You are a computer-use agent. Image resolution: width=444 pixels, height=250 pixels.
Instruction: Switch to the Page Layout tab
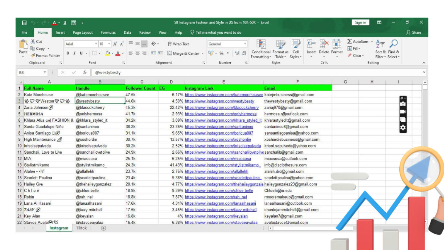[83, 32]
